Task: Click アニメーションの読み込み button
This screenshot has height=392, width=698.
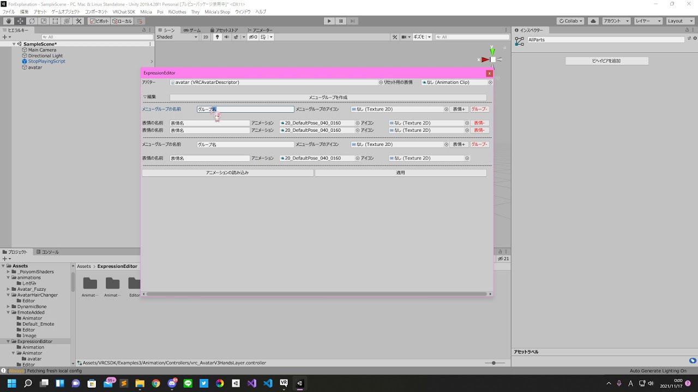Action: (x=227, y=173)
